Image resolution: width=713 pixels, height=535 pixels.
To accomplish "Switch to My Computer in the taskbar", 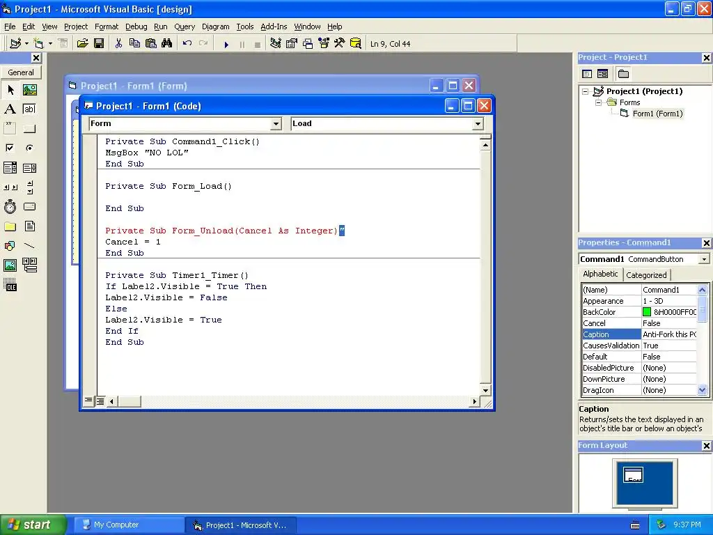I will point(129,525).
